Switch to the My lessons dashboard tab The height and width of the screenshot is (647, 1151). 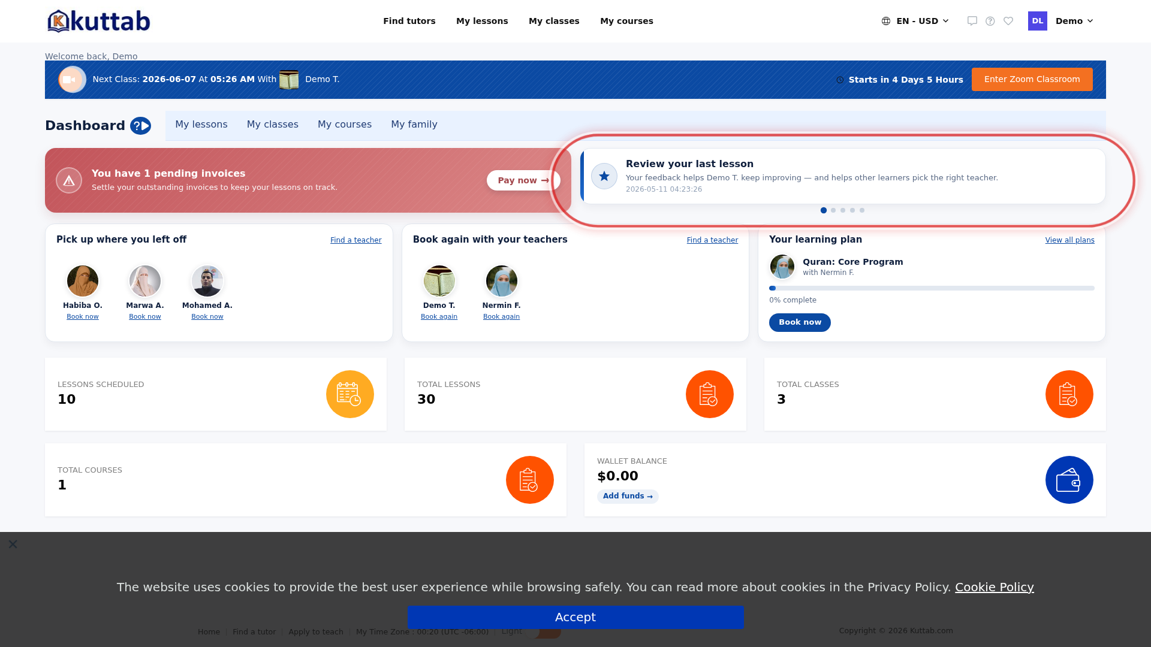tap(201, 125)
